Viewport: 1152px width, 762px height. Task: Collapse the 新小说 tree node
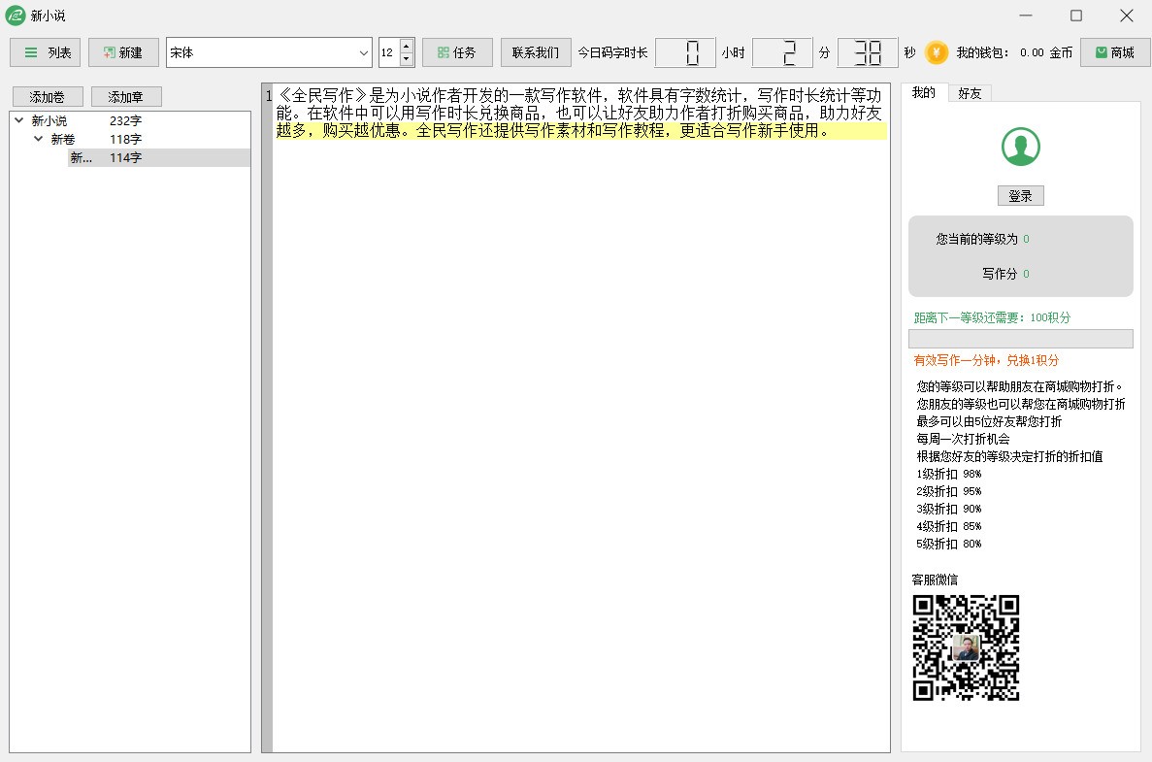pyautogui.click(x=19, y=120)
